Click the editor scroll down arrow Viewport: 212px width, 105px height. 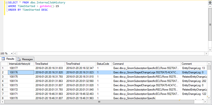click(x=210, y=50)
